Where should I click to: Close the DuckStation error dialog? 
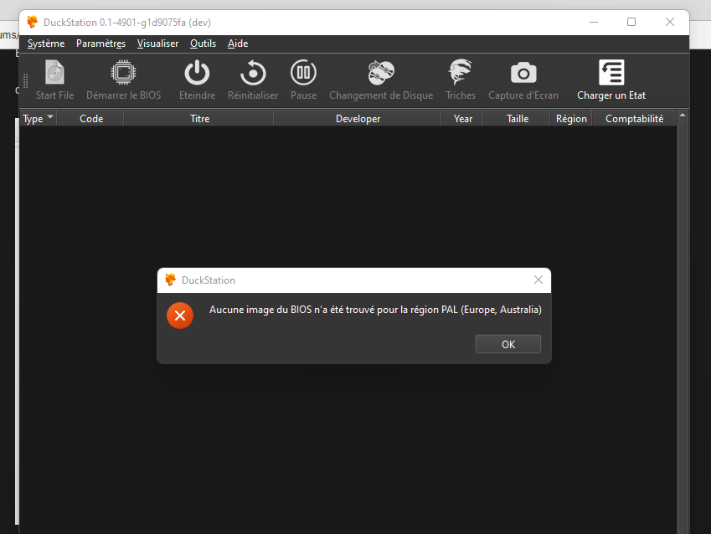pyautogui.click(x=538, y=280)
